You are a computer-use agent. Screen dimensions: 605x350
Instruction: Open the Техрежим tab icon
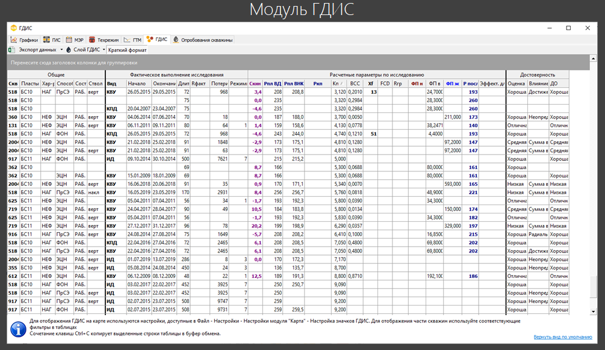(92, 40)
